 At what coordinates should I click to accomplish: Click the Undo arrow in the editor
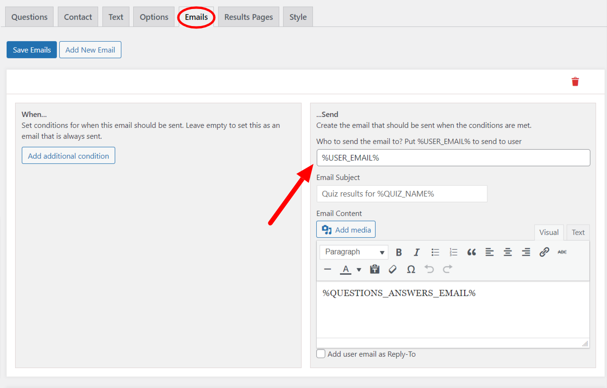(x=429, y=269)
